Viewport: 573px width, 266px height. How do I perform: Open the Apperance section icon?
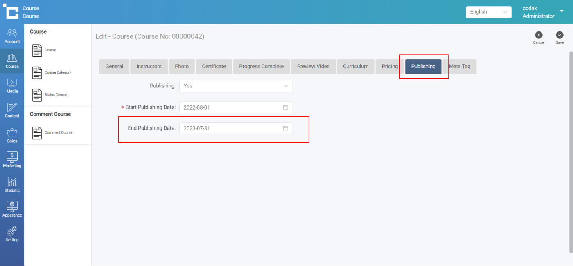[12, 209]
